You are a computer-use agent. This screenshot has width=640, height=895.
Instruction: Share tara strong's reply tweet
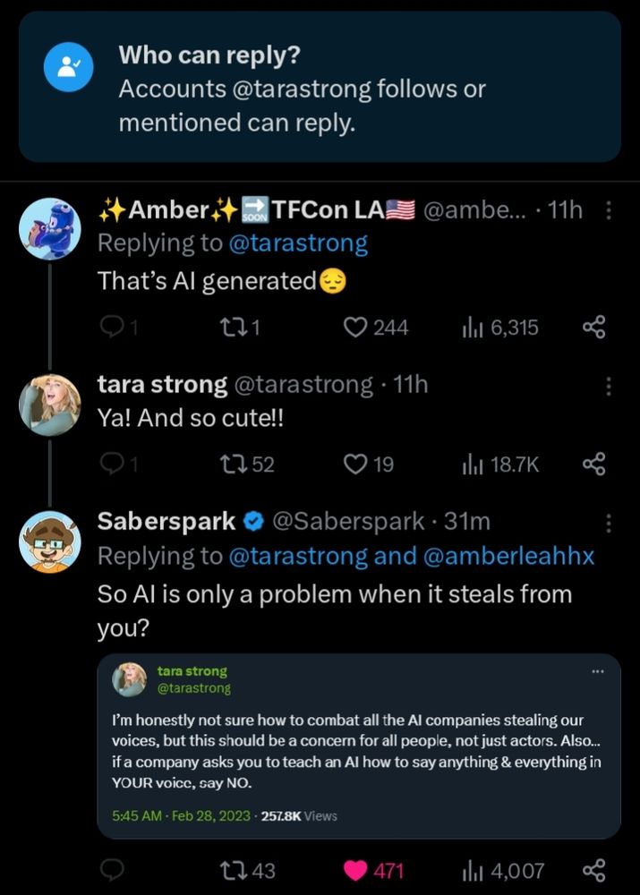[593, 464]
